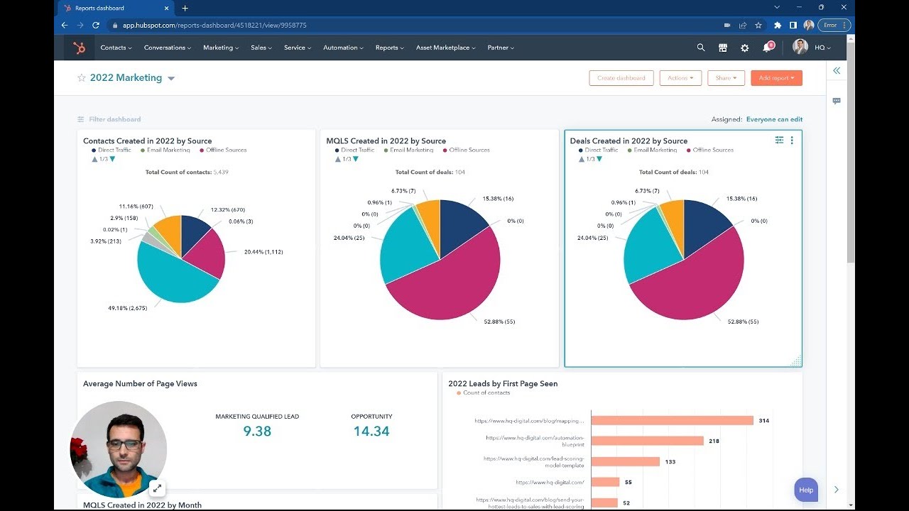This screenshot has width=909, height=511.
Task: Open the Chrome Error menu button
Action: [x=834, y=25]
